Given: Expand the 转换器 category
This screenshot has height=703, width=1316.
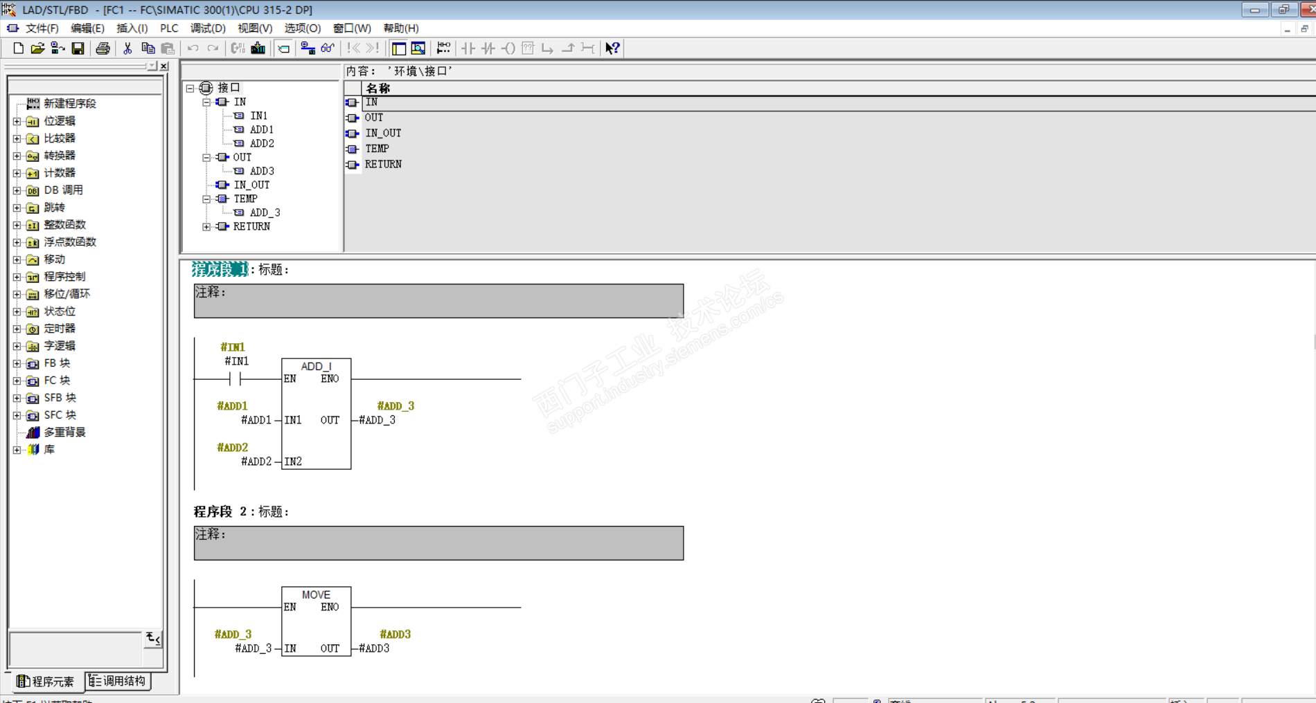Looking at the screenshot, I should coord(17,156).
